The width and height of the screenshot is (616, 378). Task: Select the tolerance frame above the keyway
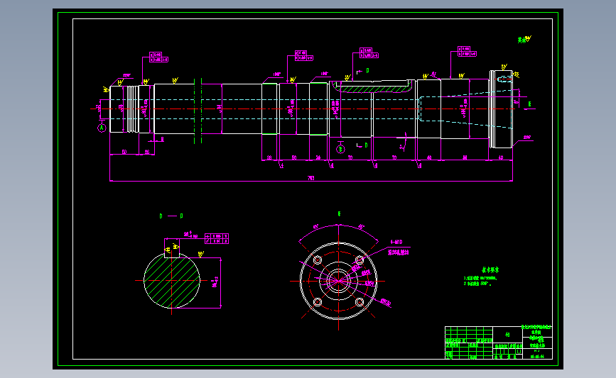click(x=369, y=53)
